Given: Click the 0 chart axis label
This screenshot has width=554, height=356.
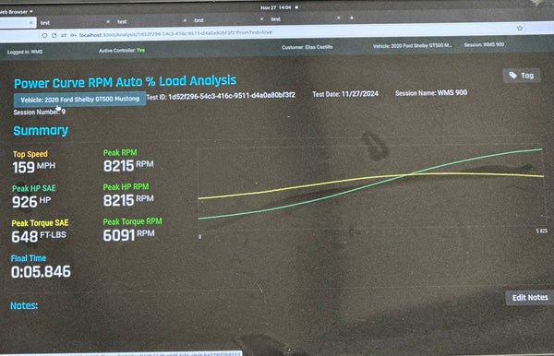Looking at the screenshot, I should (x=200, y=236).
